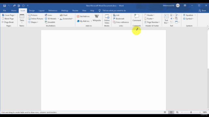209x117 pixels.
Task: Insert a Chart
Action: (64, 15)
